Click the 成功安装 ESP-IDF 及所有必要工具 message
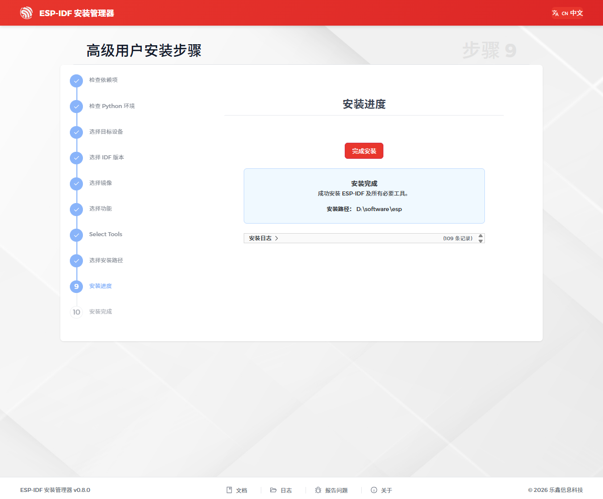 pos(364,193)
